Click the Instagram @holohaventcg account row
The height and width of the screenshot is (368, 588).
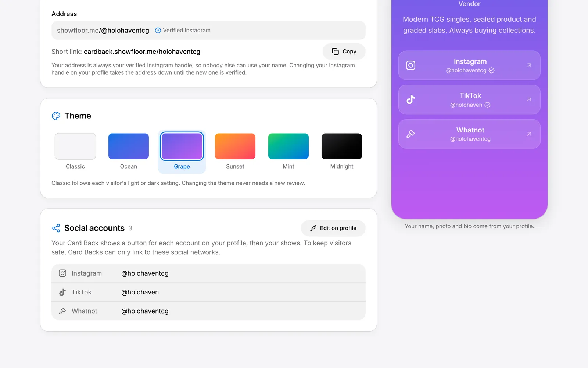[208, 273]
